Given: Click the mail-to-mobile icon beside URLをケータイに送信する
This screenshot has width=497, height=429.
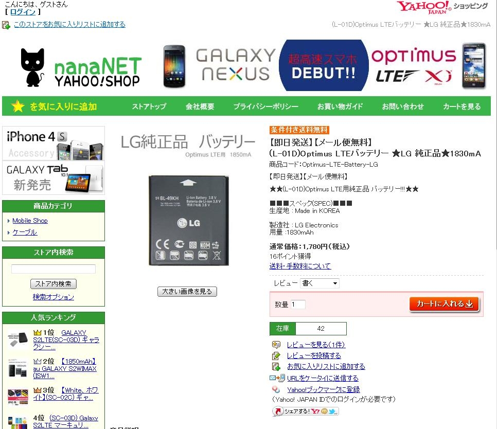Looking at the screenshot, I should 277,378.
